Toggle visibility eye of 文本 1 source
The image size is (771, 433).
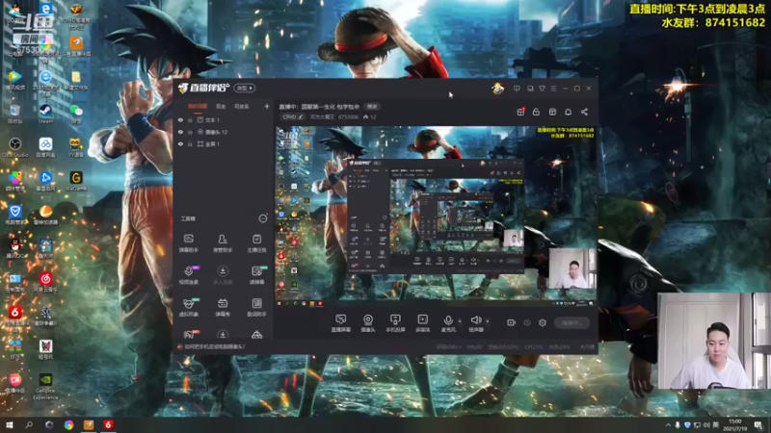(180, 120)
